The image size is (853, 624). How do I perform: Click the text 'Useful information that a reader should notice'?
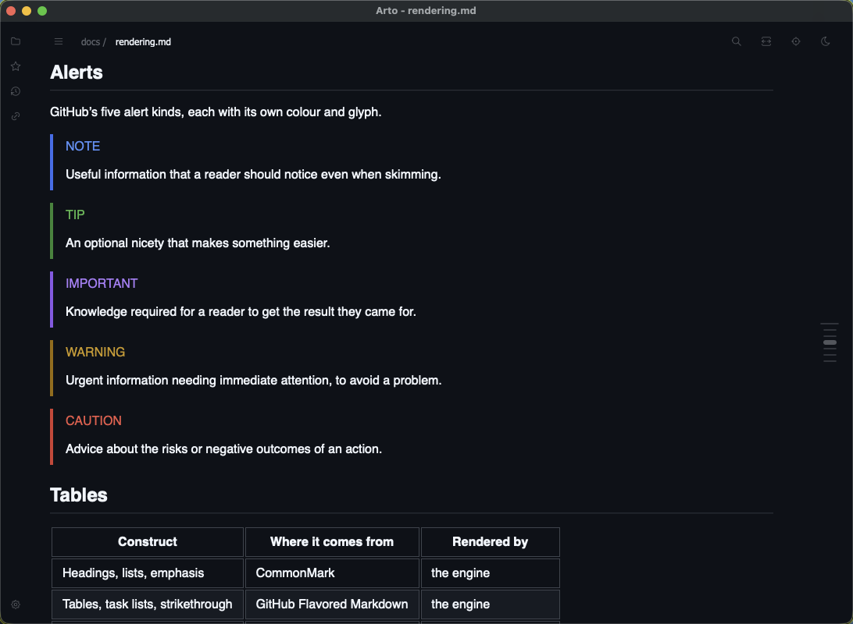tap(191, 174)
